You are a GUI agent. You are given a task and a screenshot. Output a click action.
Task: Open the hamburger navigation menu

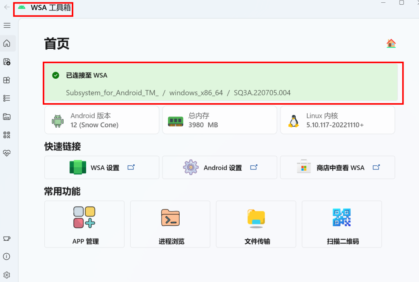pyautogui.click(x=7, y=25)
